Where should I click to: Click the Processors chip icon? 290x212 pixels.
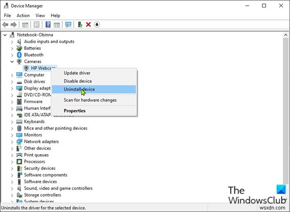coord(19,162)
